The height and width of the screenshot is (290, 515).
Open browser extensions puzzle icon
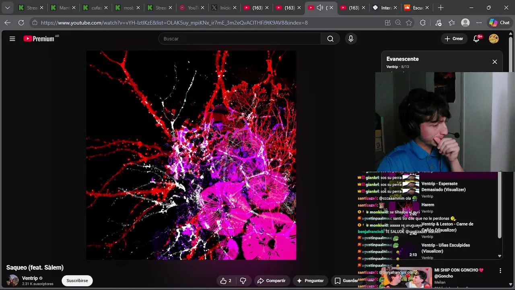coord(422,23)
